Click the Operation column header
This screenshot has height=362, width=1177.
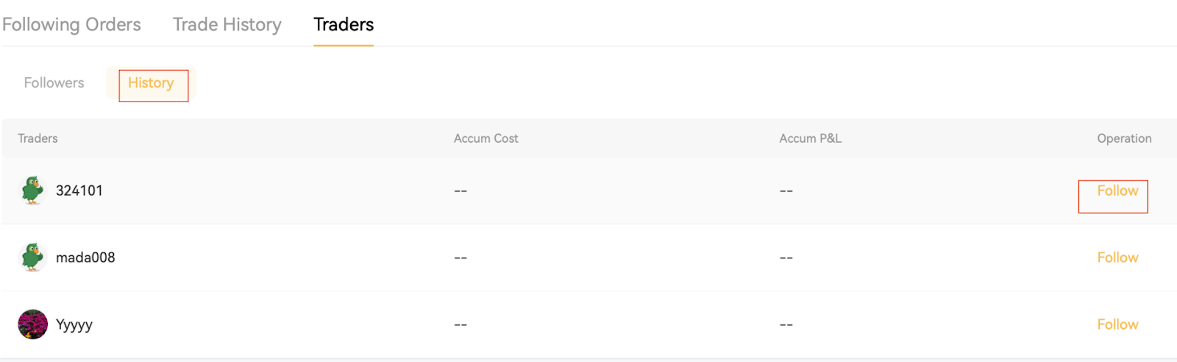click(x=1124, y=138)
